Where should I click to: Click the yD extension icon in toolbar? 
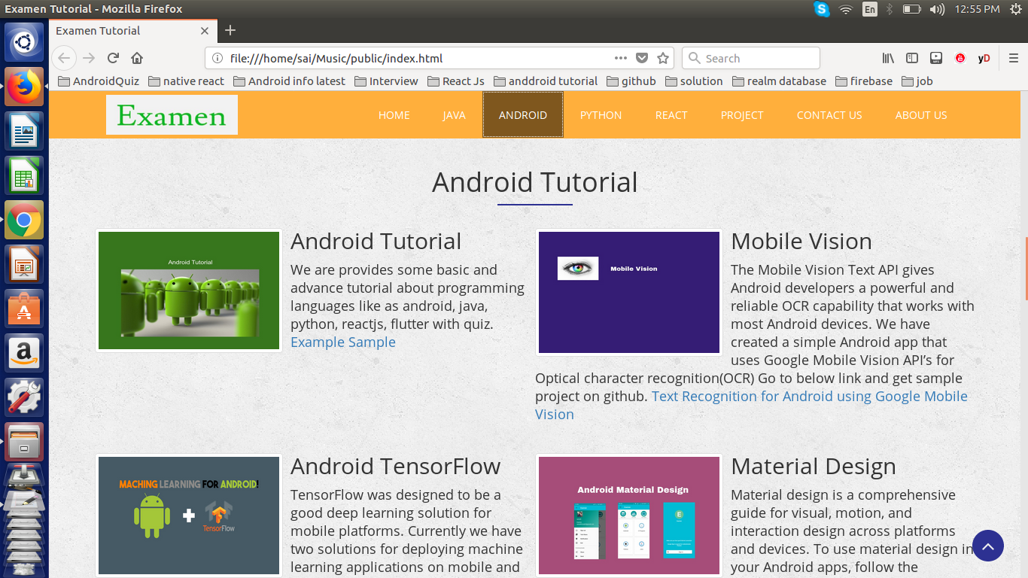point(984,58)
